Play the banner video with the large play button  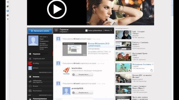[x=57, y=9]
